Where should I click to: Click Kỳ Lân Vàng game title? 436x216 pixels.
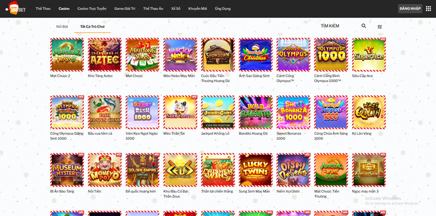[361, 133]
